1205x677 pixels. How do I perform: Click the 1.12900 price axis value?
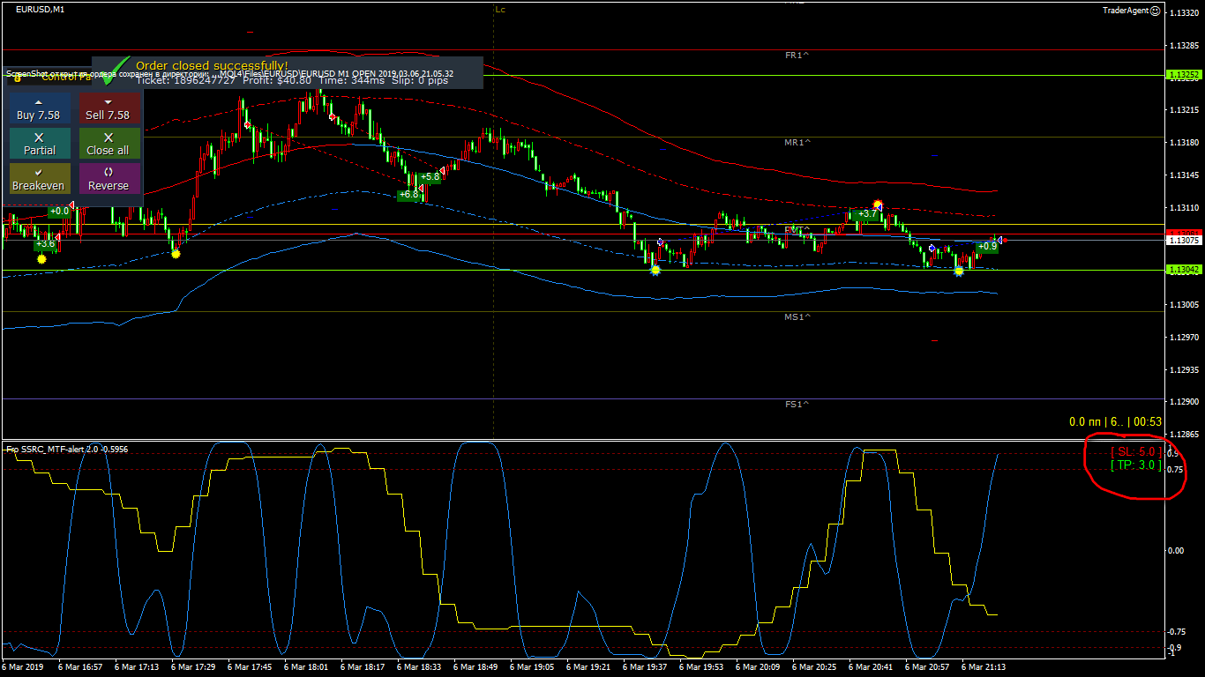point(1183,401)
